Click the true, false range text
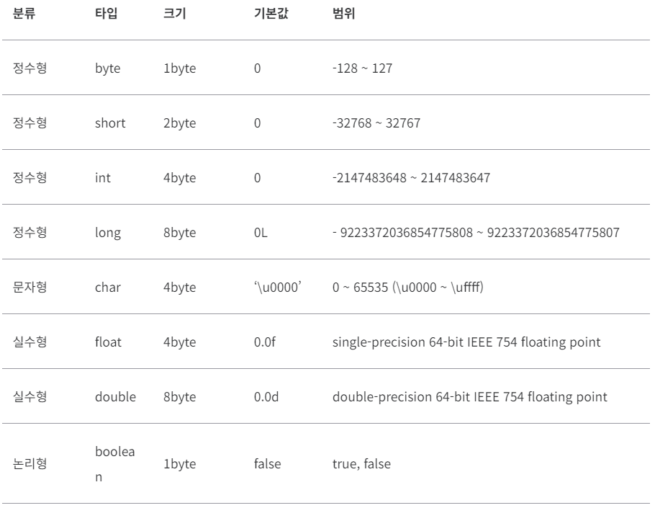The height and width of the screenshot is (508, 655). point(362,463)
